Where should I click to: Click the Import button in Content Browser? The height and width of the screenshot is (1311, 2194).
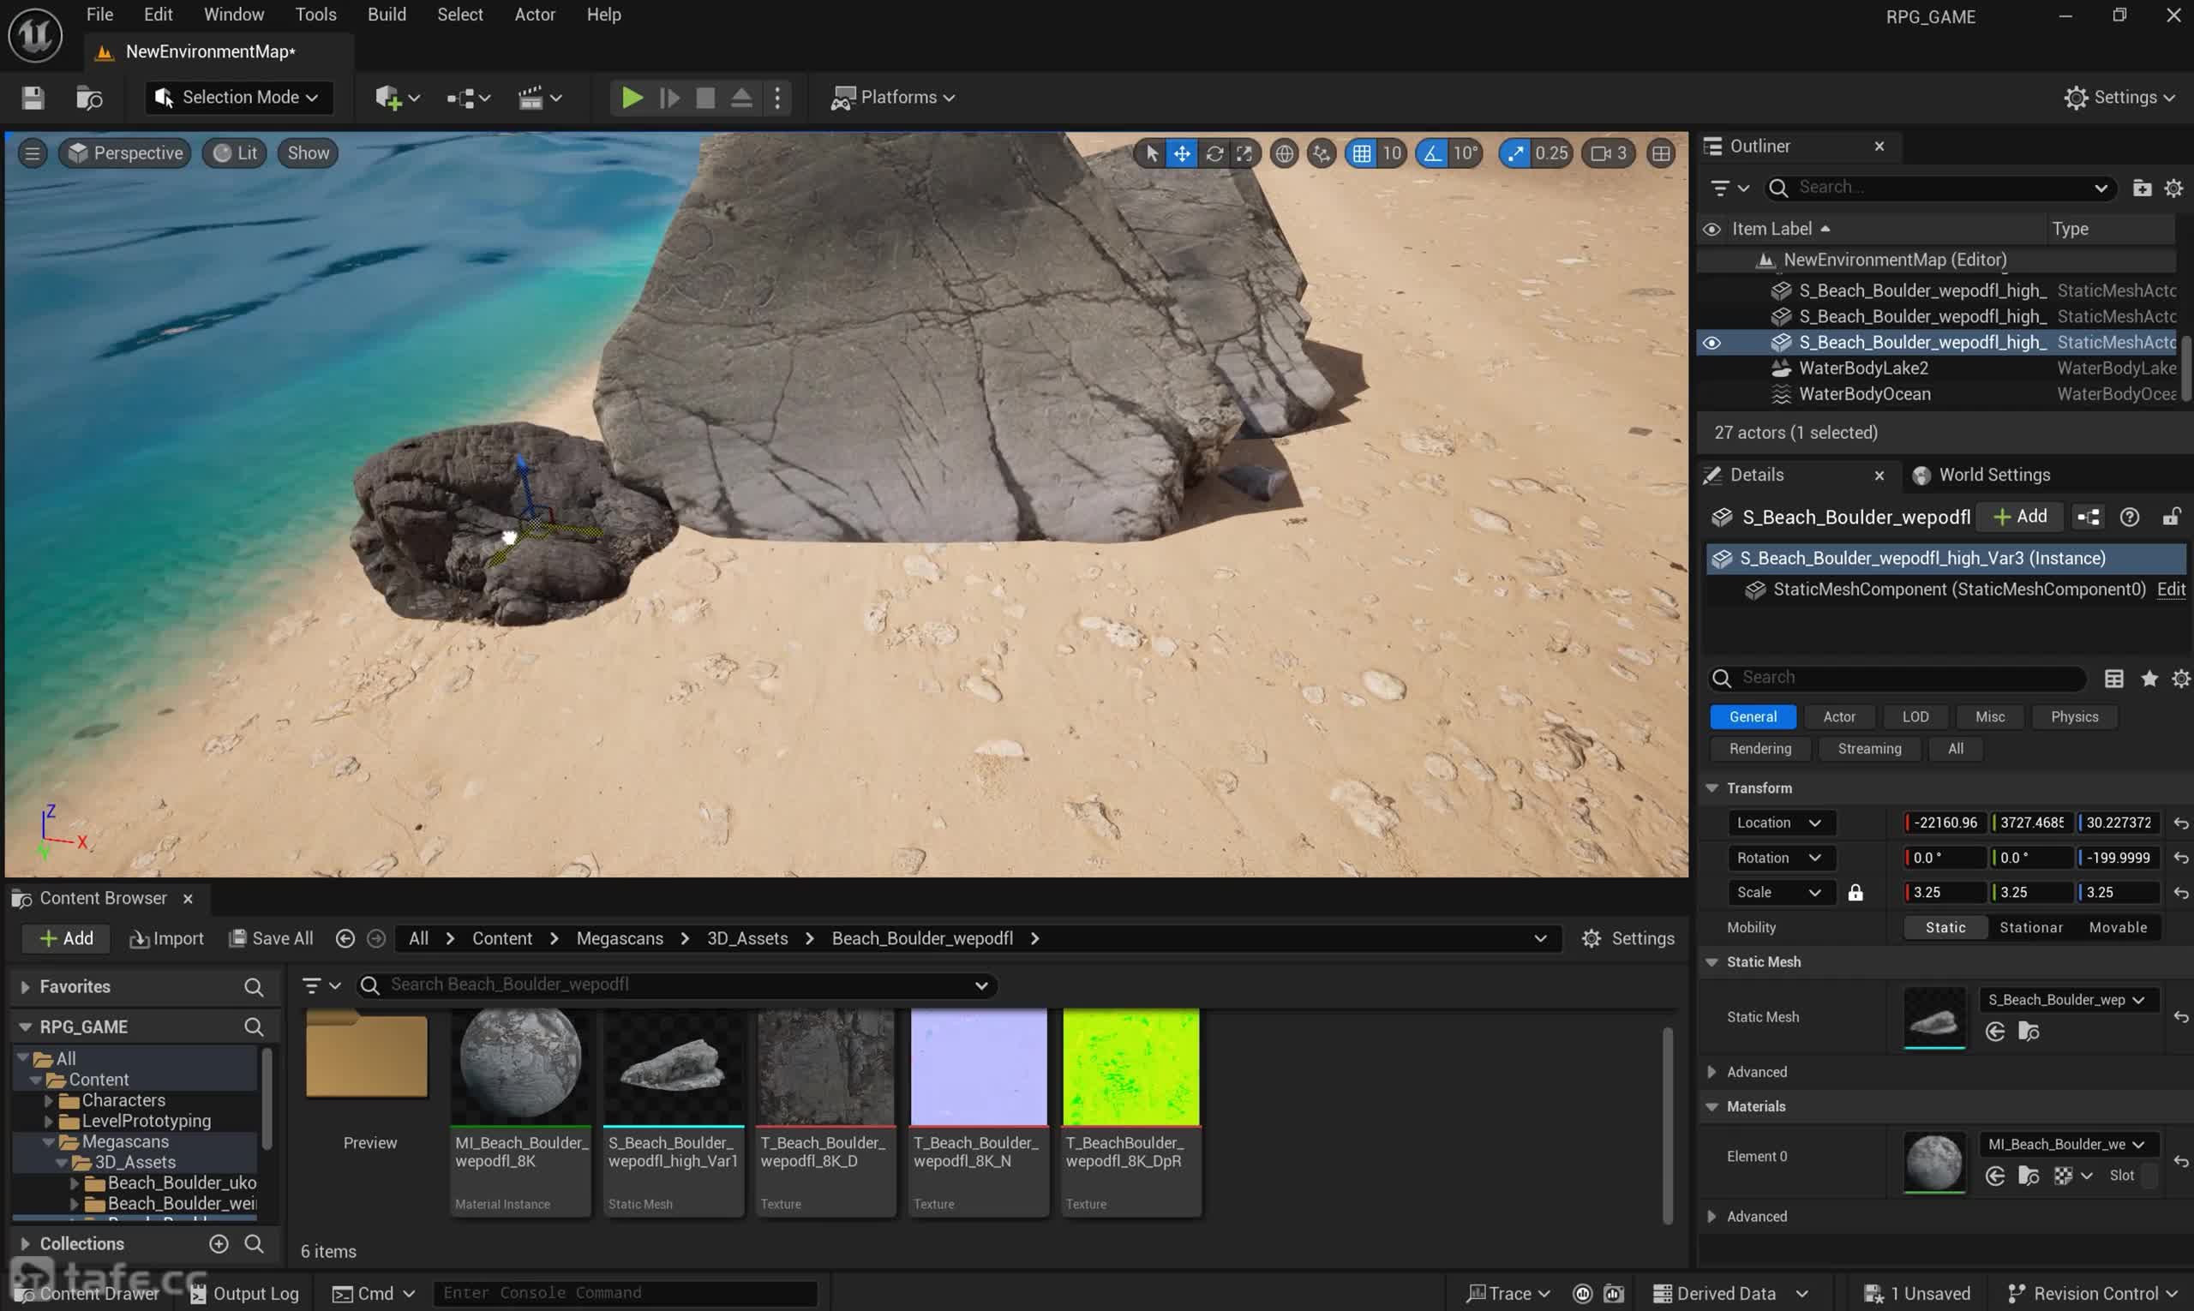coord(166,938)
